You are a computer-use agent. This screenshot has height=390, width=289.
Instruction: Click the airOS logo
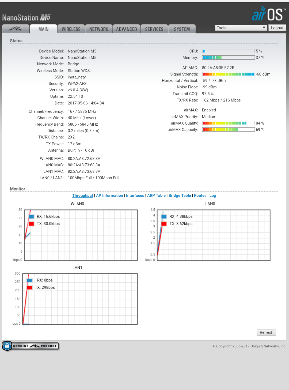(x=269, y=14)
